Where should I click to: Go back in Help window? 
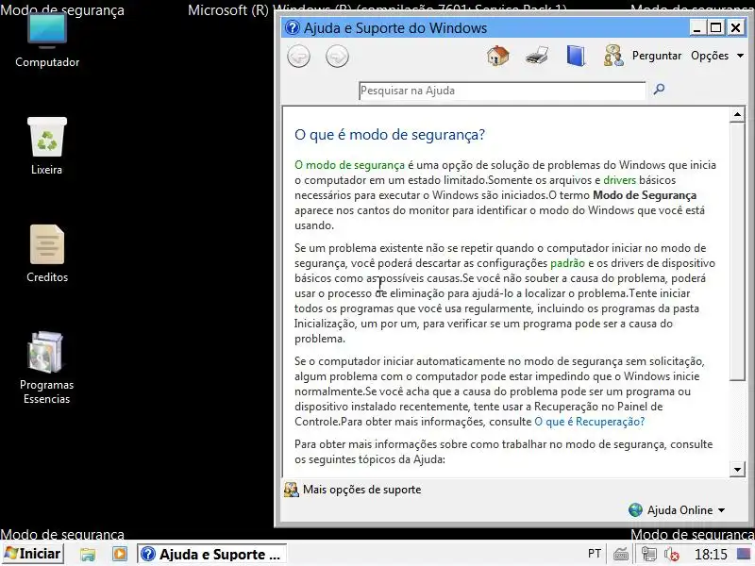coord(298,57)
